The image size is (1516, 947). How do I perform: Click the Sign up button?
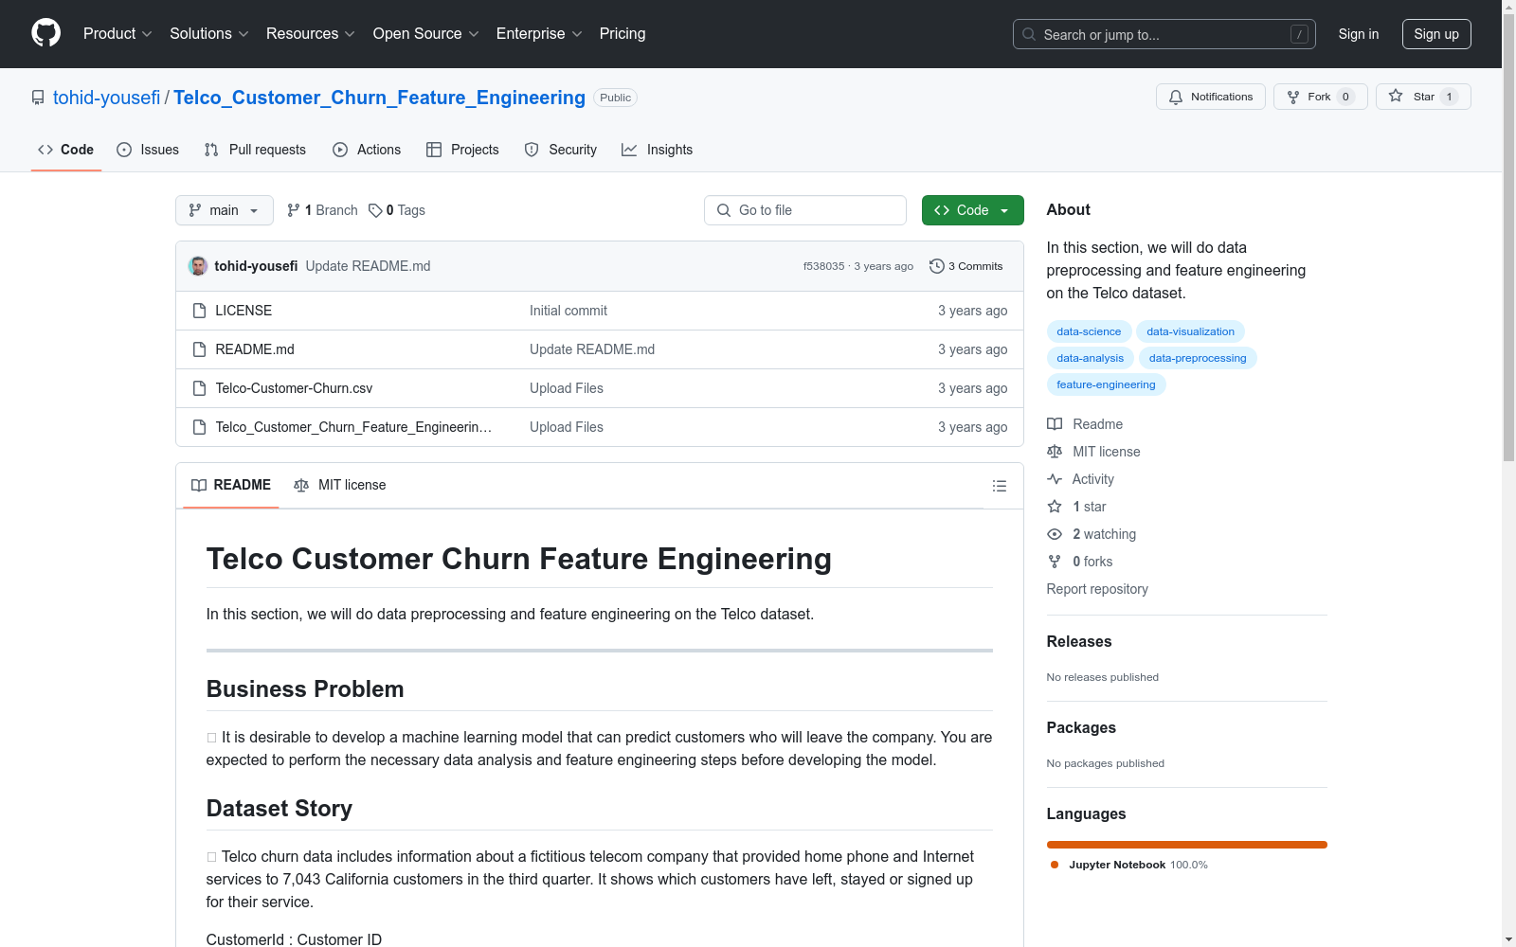click(x=1436, y=34)
